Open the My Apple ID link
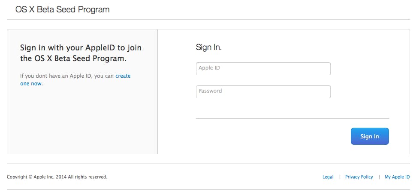The height and width of the screenshot is (196, 419). click(397, 177)
